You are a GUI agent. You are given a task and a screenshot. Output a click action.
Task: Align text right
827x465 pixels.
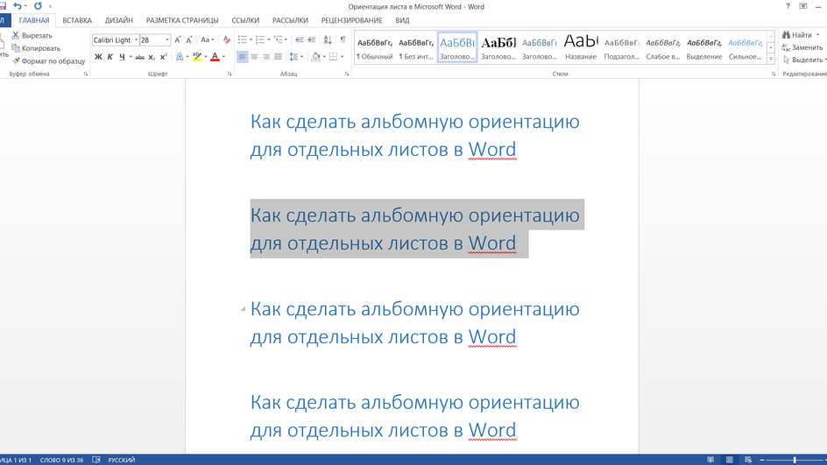pyautogui.click(x=265, y=57)
